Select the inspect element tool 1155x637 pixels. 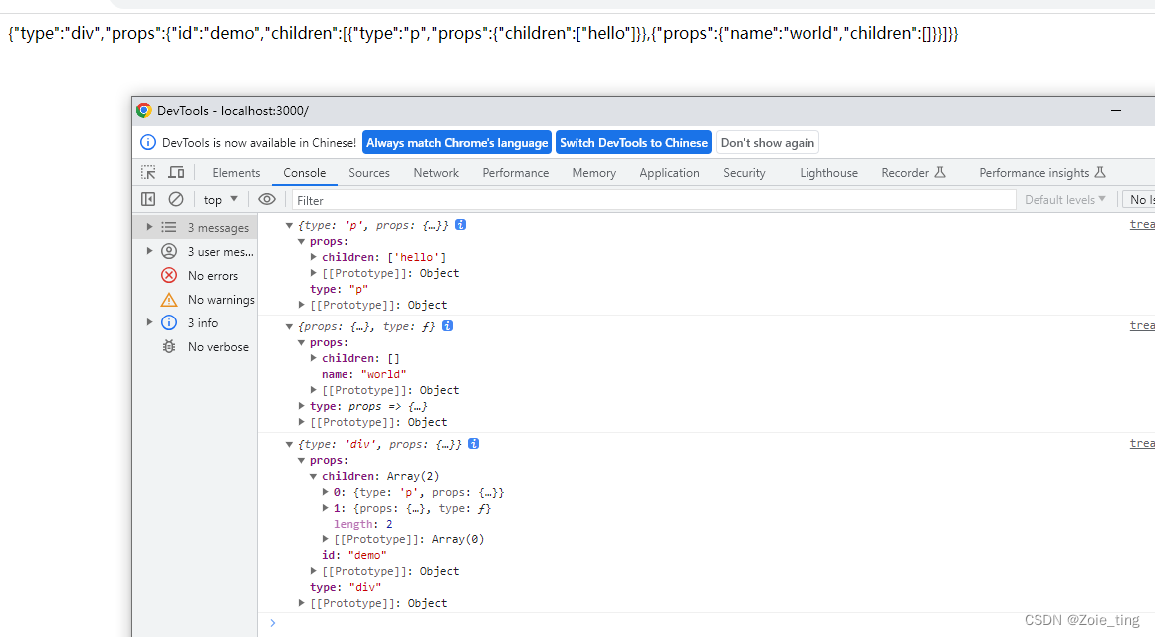pyautogui.click(x=147, y=172)
